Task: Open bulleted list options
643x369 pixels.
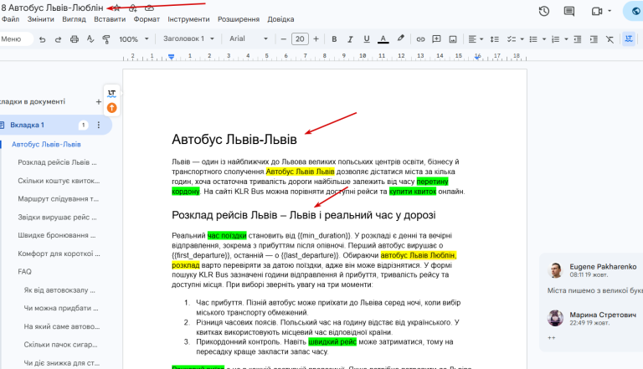Action: (543, 39)
